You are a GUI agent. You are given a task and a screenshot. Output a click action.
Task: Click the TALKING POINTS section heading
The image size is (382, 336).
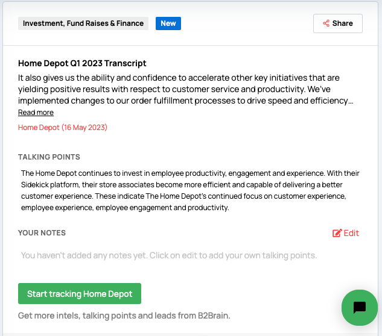click(x=49, y=157)
